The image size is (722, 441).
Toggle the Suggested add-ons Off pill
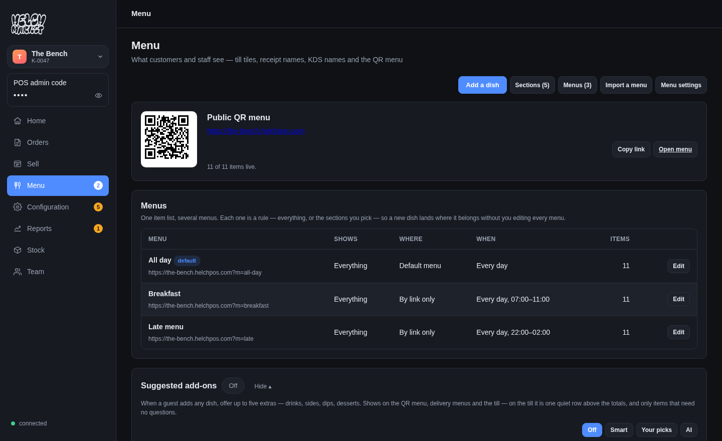(x=233, y=386)
